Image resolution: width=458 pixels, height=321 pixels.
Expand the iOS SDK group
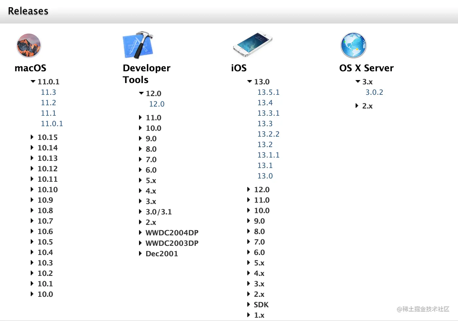click(x=249, y=304)
